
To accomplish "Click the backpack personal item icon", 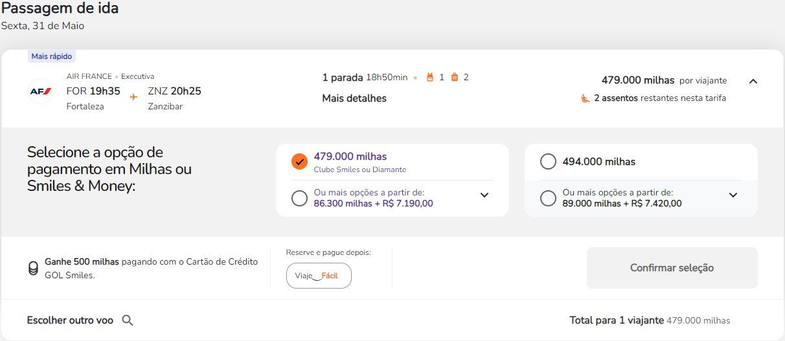I will click(x=429, y=78).
